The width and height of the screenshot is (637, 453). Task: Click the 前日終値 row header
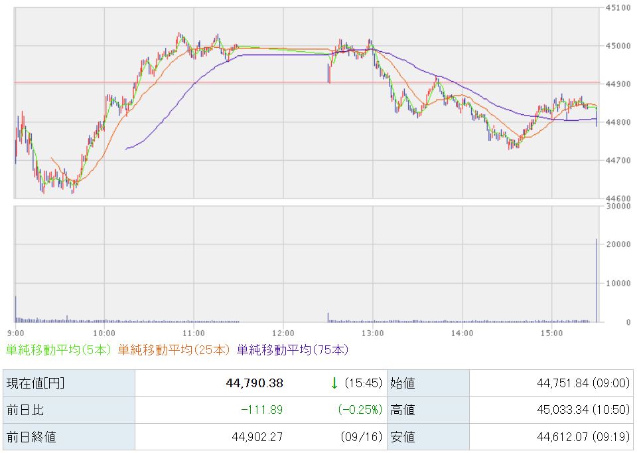(69, 437)
